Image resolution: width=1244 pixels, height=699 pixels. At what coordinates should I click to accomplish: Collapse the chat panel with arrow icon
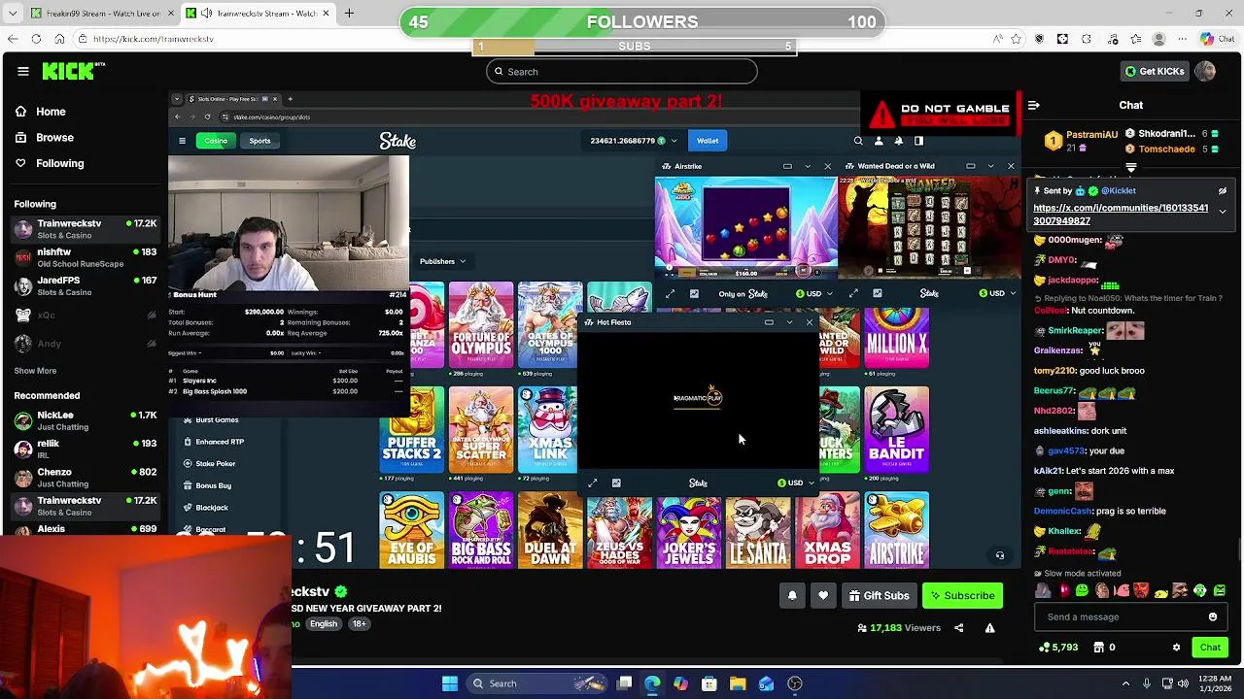tap(1034, 105)
